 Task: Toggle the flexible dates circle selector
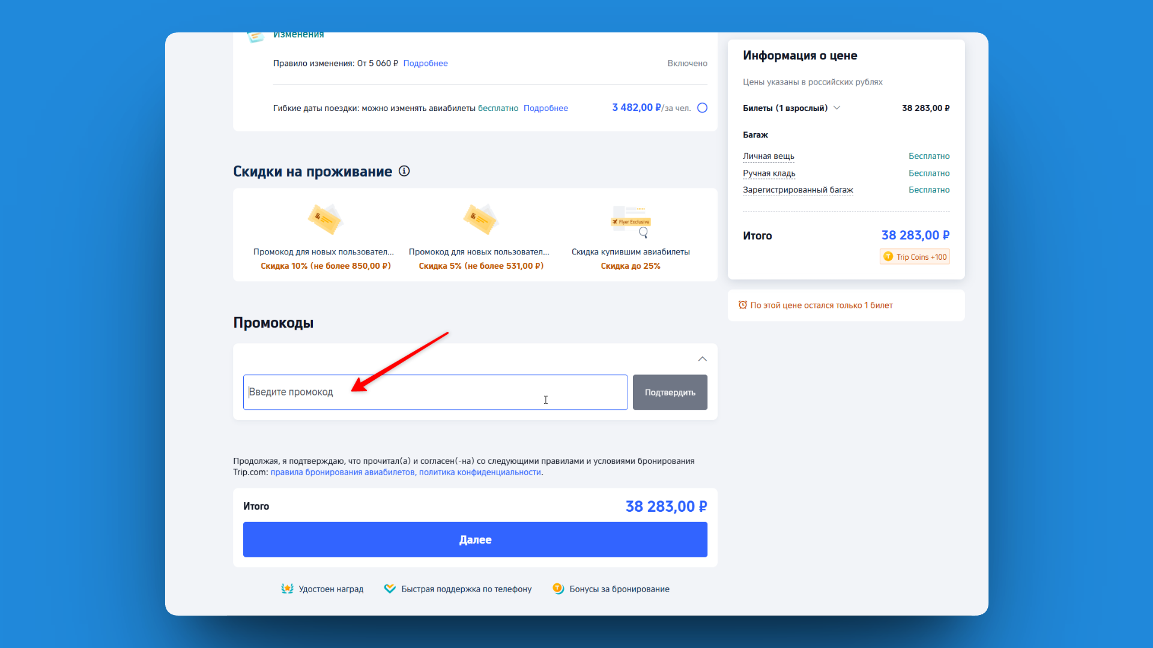click(702, 108)
